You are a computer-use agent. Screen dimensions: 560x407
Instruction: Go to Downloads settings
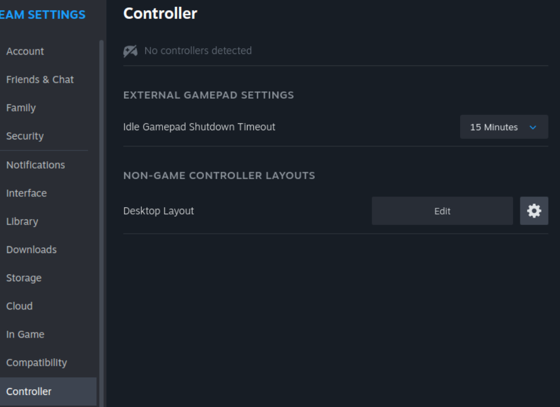[x=32, y=250]
